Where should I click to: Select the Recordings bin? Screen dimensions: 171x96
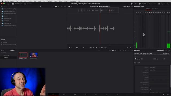point(6,55)
